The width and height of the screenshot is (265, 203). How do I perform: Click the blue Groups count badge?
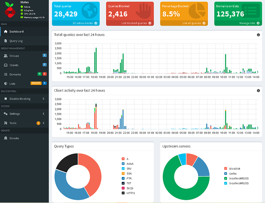point(45,55)
